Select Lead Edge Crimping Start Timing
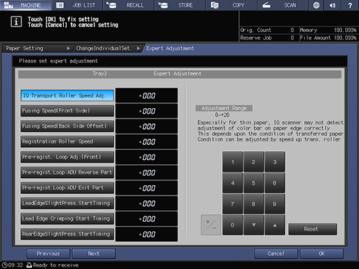Viewport: 359px width, 269px height. tap(67, 219)
